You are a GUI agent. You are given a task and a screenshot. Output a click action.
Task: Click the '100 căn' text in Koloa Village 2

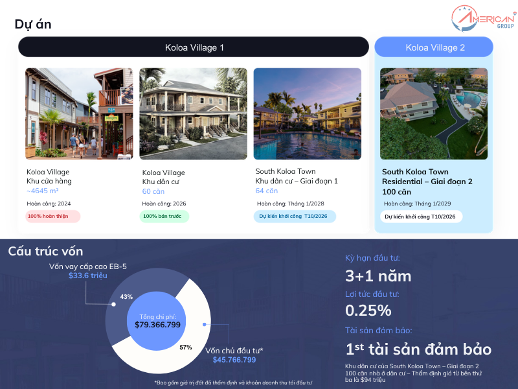tap(396, 192)
